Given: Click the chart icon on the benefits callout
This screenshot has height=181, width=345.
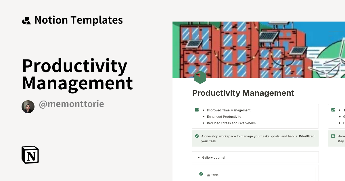Looking at the screenshot, I should (x=197, y=110).
